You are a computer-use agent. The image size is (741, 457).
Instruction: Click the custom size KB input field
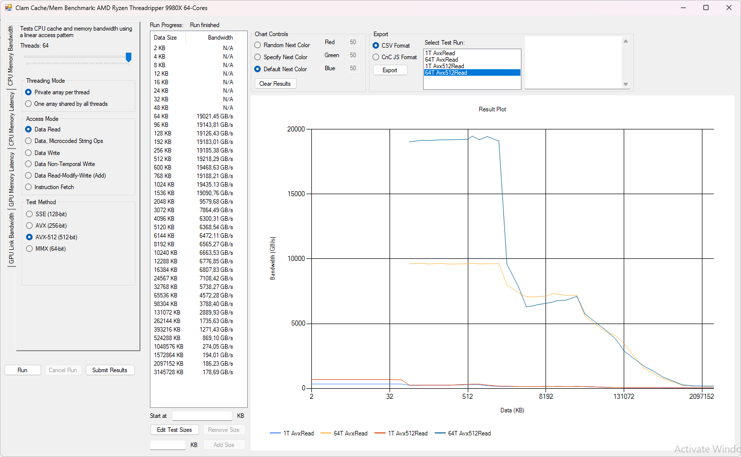pyautogui.click(x=168, y=445)
